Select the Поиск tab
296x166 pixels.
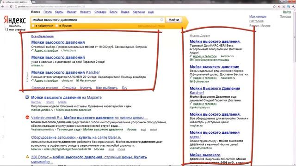[x=36, y=12]
